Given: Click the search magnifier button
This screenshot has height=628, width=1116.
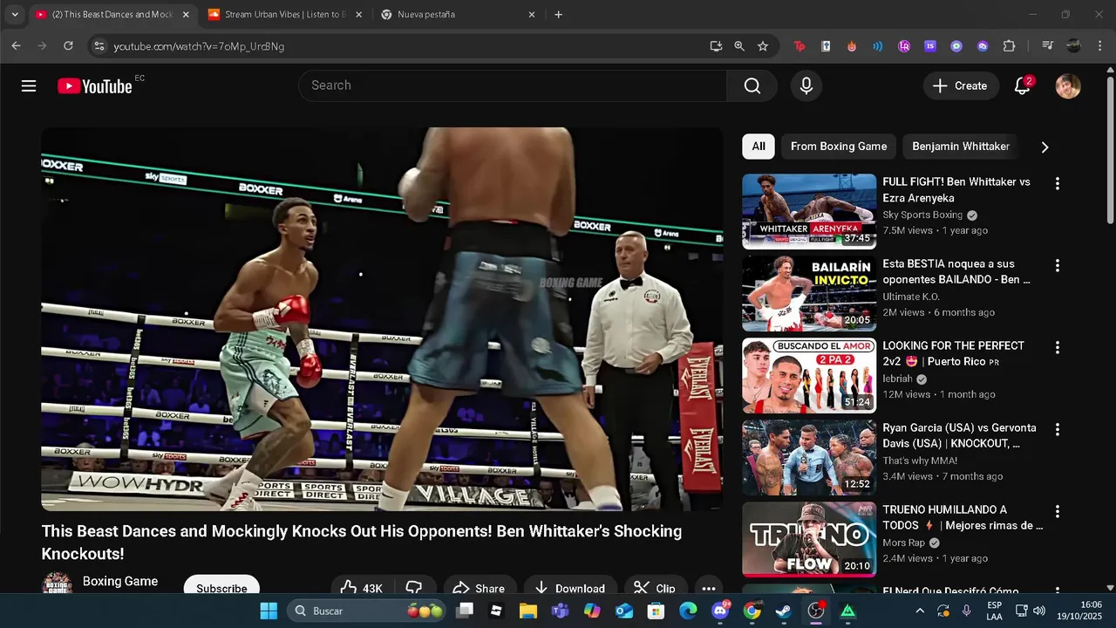Looking at the screenshot, I should 752,85.
